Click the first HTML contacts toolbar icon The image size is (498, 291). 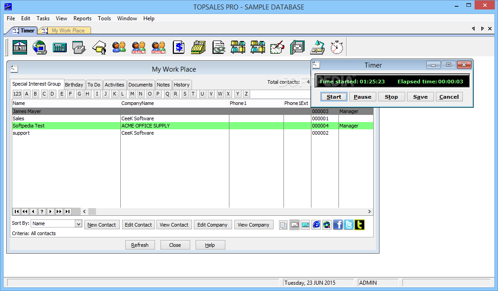pos(139,47)
